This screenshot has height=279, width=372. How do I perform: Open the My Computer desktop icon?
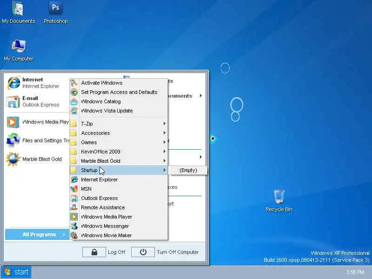[x=18, y=50]
